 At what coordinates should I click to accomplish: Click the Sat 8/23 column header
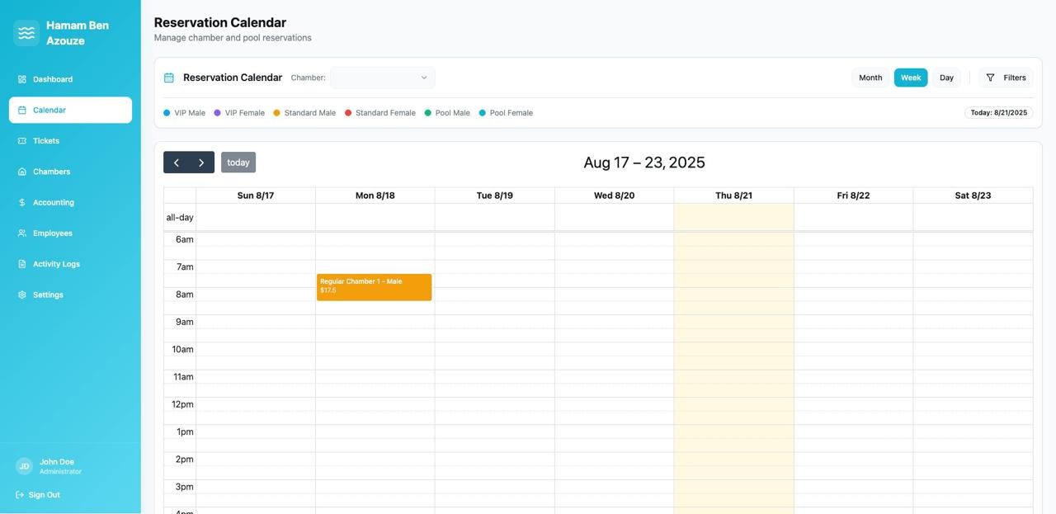(x=973, y=196)
